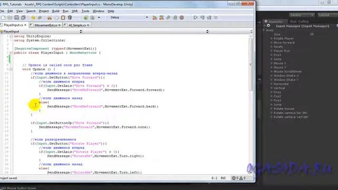
Task: Open the Tools menu
Action: coord(86,11)
